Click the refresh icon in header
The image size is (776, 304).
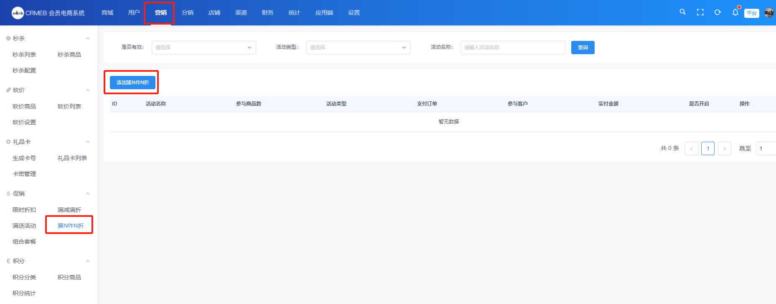tap(717, 13)
